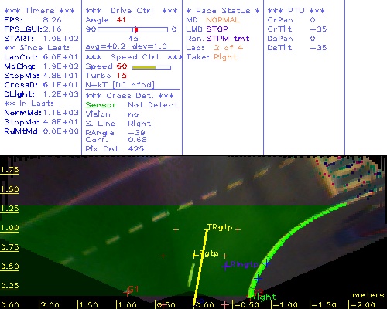Click the blue Rlngtp cross marker

click(226, 266)
